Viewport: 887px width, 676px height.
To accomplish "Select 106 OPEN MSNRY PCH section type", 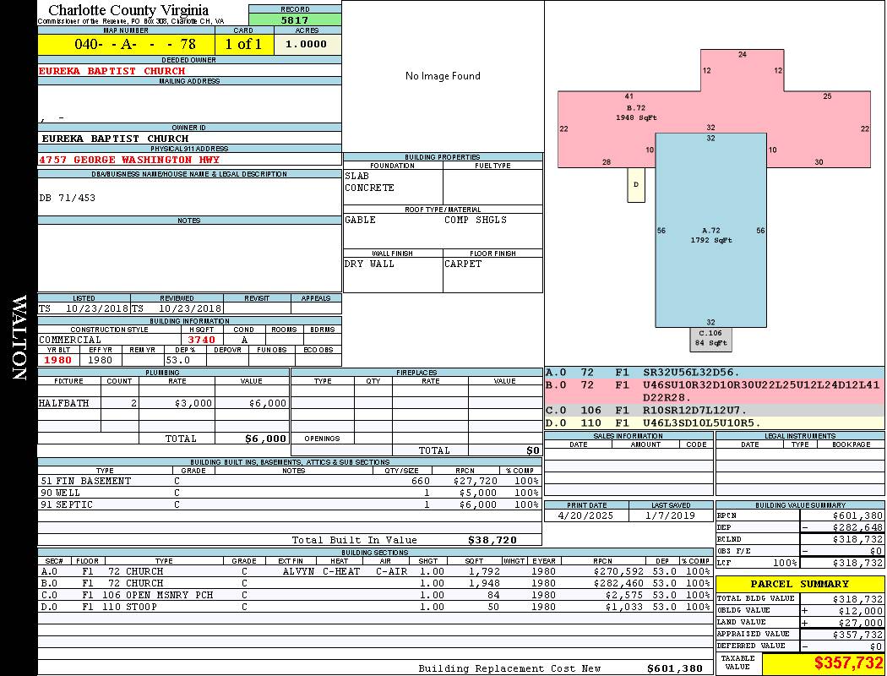I will pyautogui.click(x=158, y=595).
